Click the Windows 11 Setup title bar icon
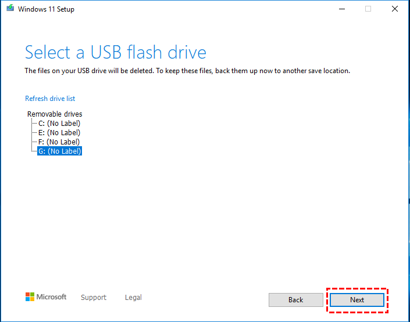410x322 pixels. [9, 9]
